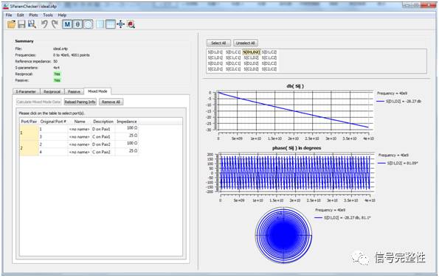Image resolution: width=439 pixels, height=277 pixels.
Task: Click the Save As magnifier-disk icon
Action: (32, 24)
